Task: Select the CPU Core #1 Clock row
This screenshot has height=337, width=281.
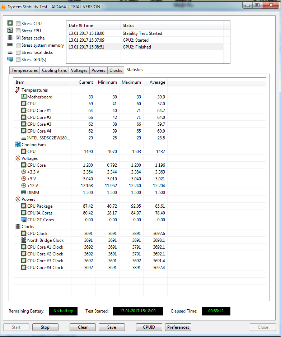Action: pyautogui.click(x=140, y=247)
